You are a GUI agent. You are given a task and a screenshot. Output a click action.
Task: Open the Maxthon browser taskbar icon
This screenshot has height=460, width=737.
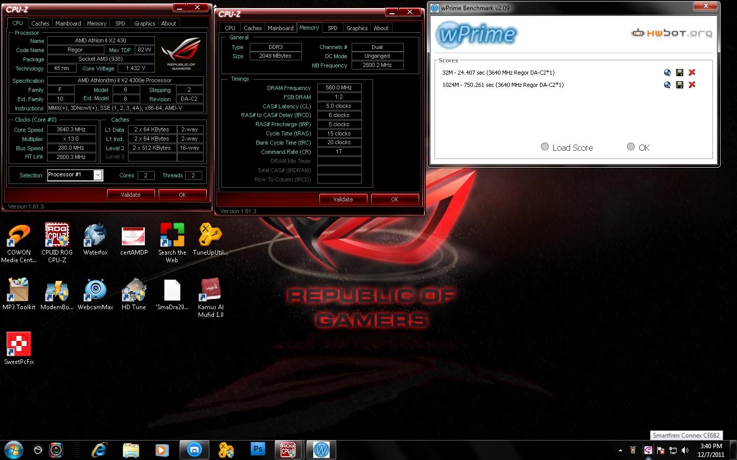(x=194, y=450)
